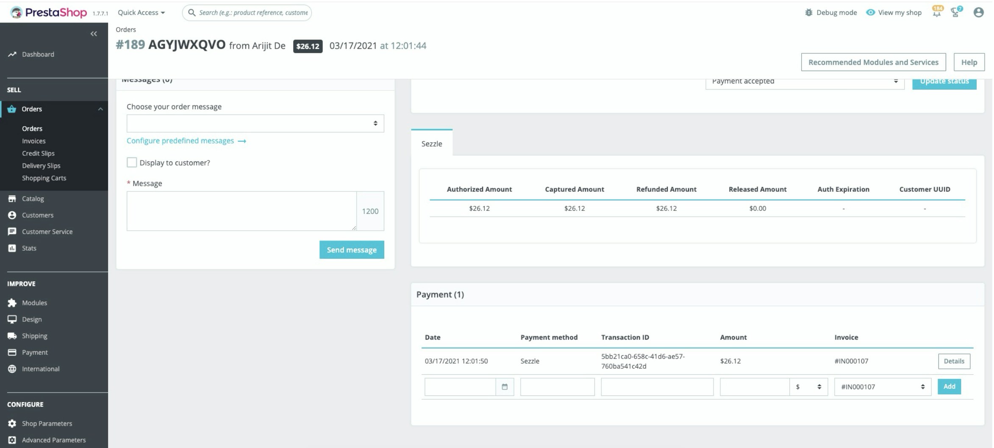Open the payment currency $ dropdown

point(809,387)
